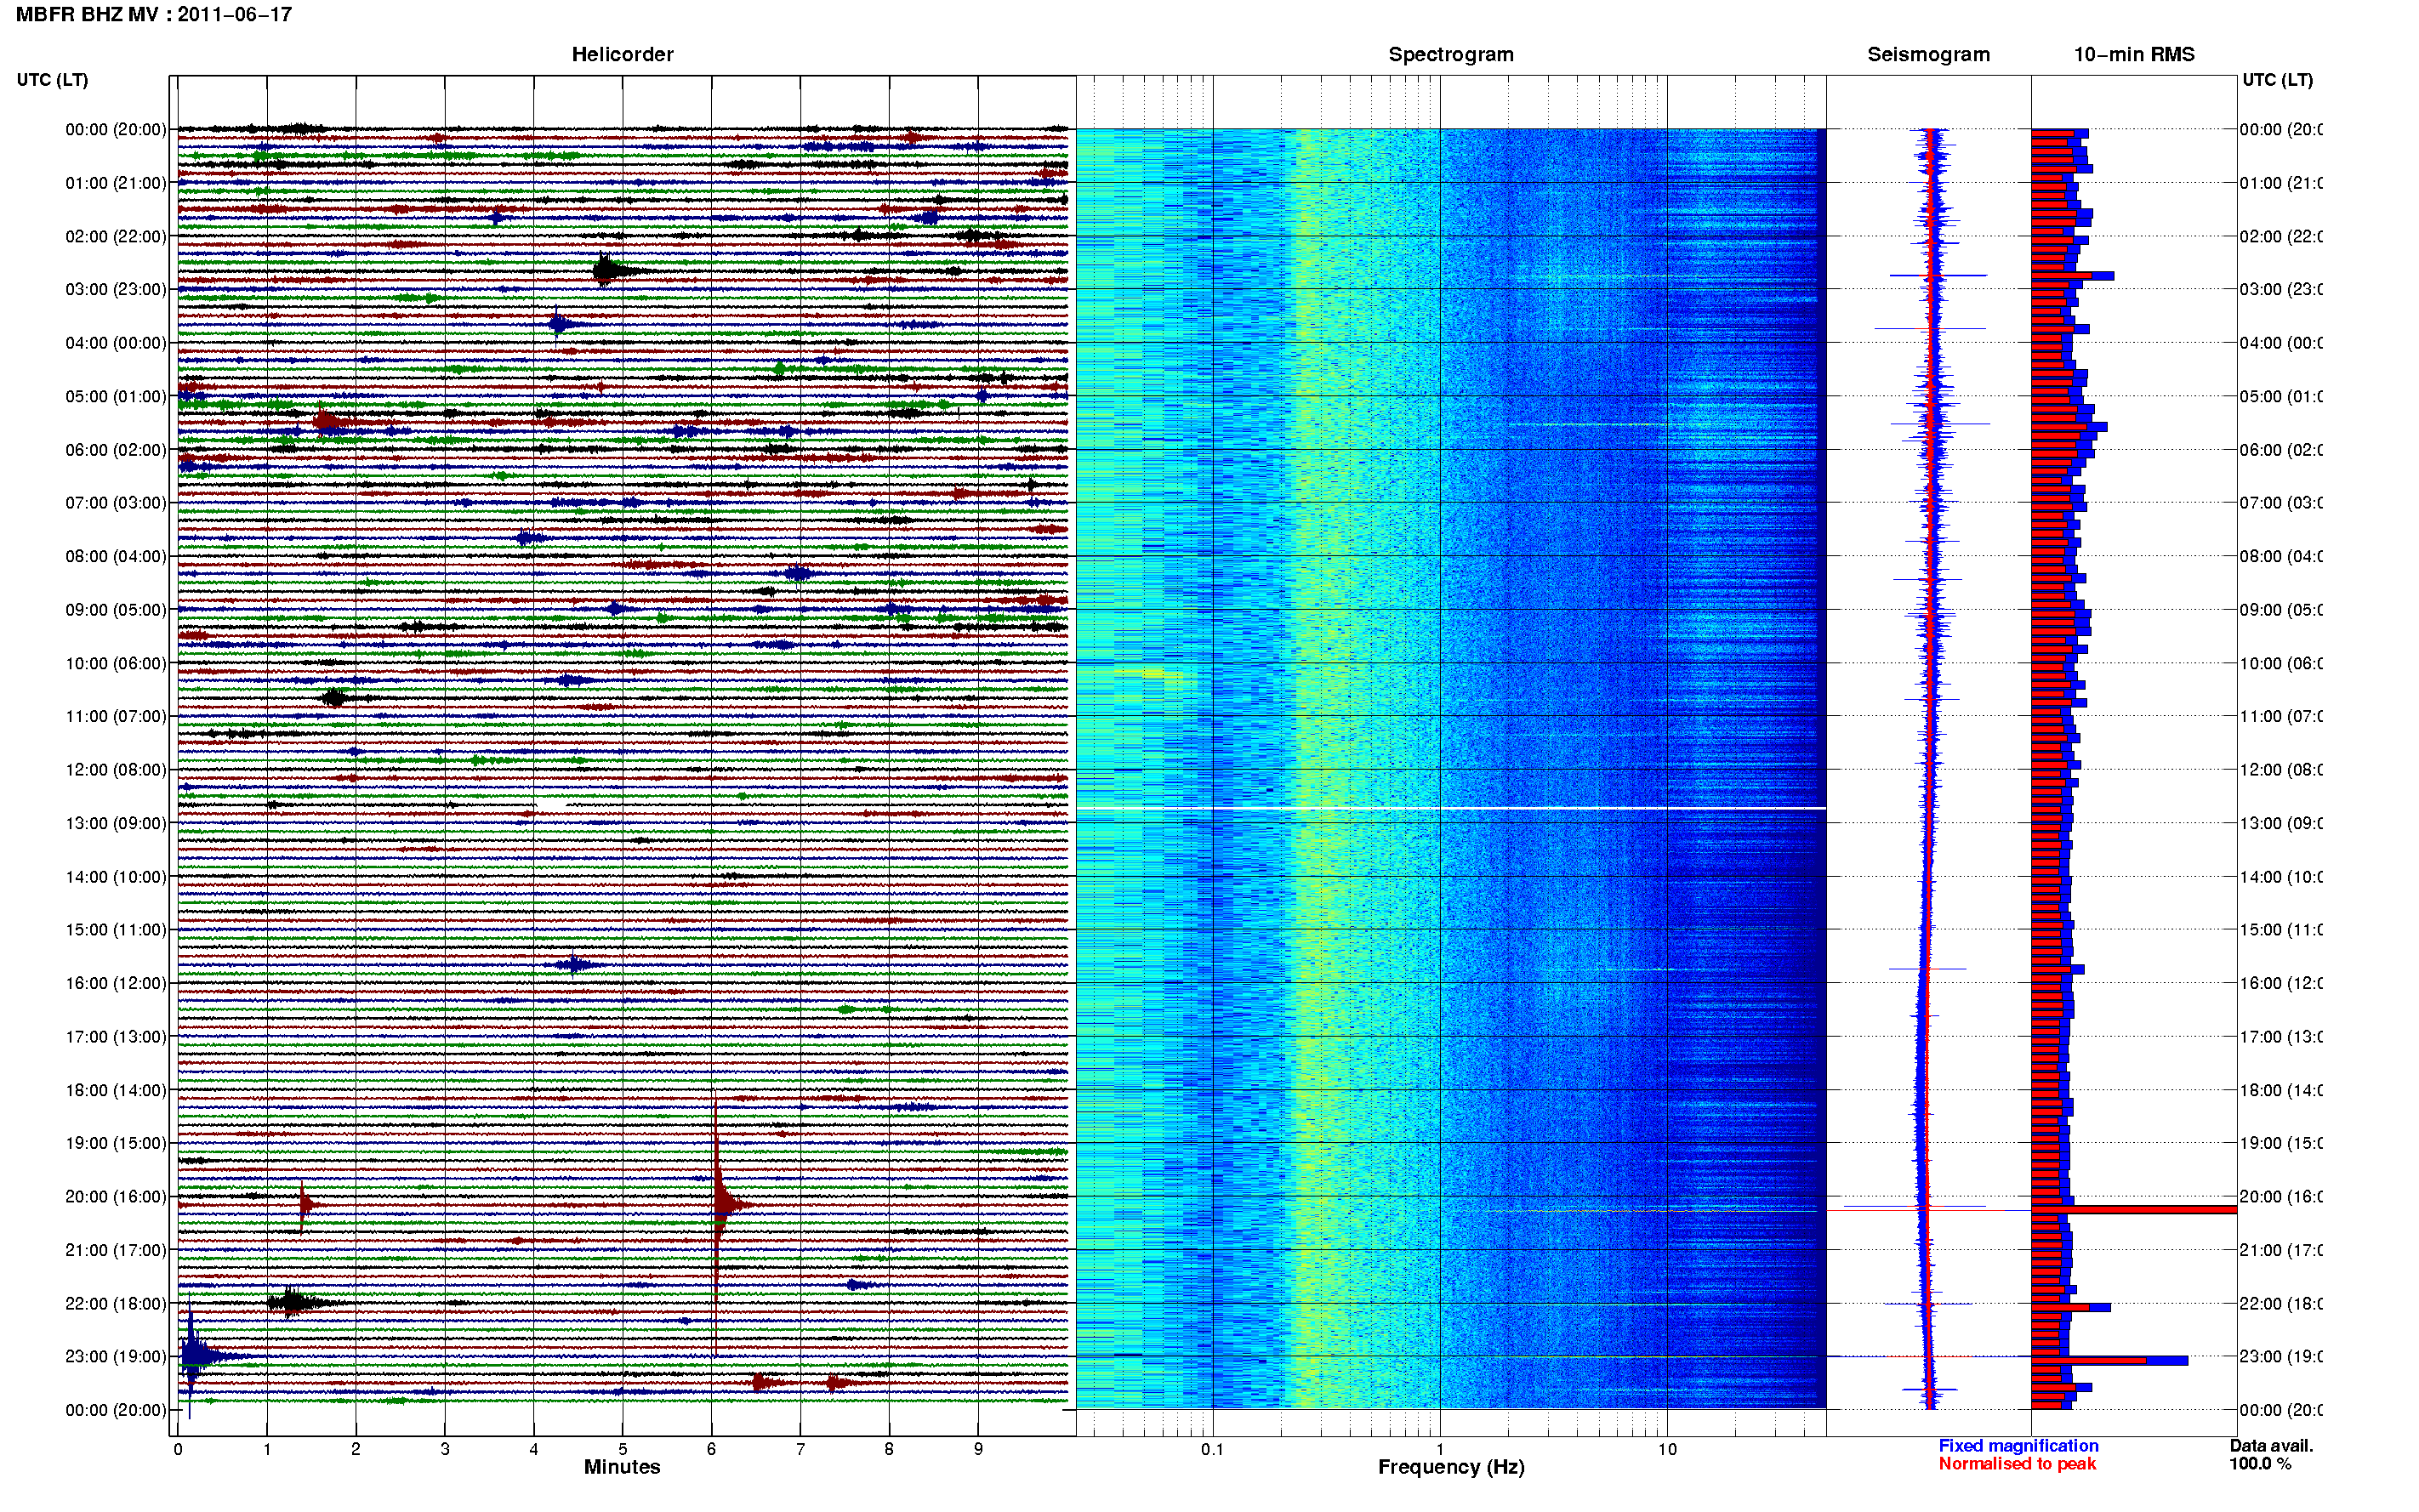
Task: Click the left 'UTC (LT)' axis label
Action: pyautogui.click(x=52, y=80)
